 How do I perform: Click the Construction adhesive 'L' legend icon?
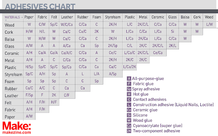129,105
